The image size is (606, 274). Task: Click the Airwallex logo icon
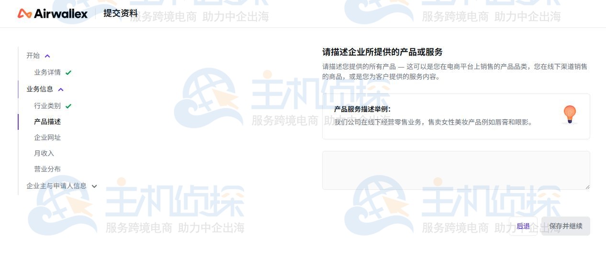tap(24, 13)
